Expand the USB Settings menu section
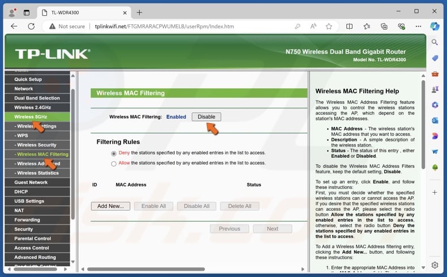Screen dimensions: 447x277 point(29,201)
